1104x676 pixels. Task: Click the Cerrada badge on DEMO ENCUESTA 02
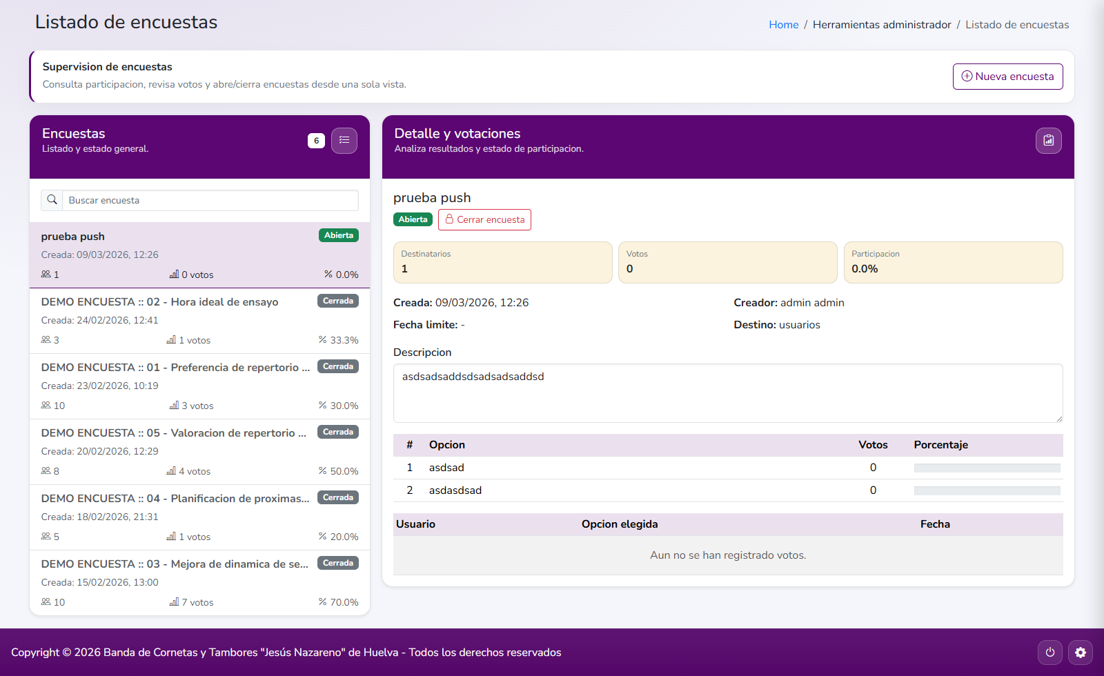337,301
